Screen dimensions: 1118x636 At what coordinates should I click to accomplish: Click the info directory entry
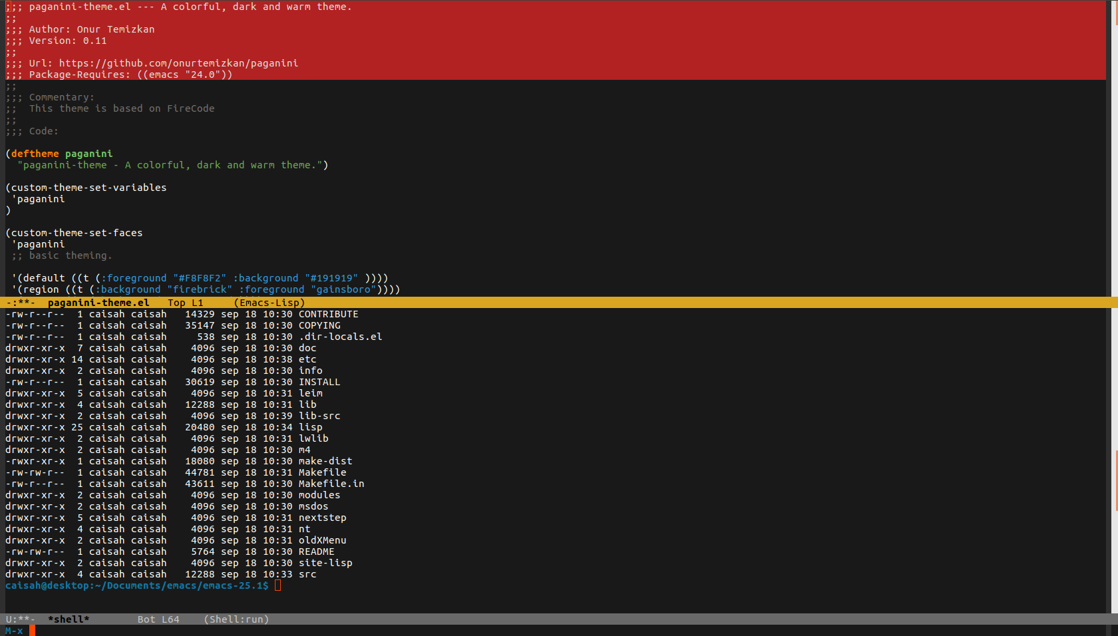coord(311,371)
